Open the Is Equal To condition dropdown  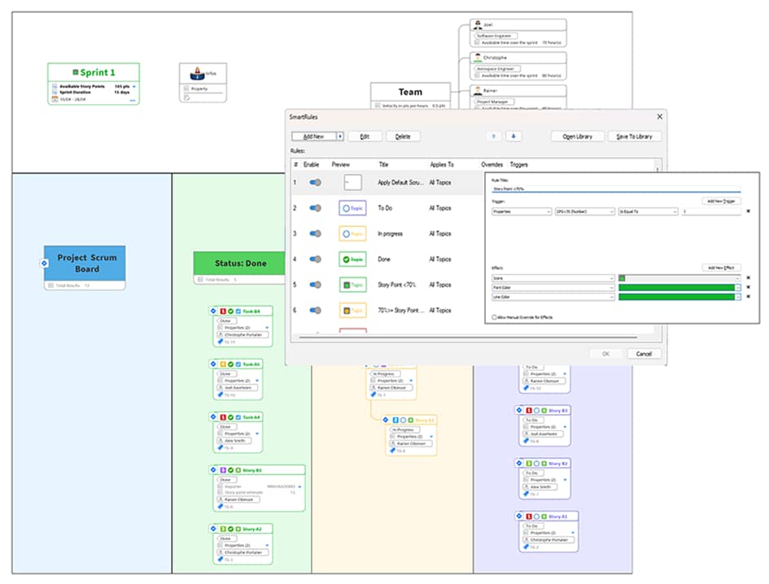click(x=648, y=211)
